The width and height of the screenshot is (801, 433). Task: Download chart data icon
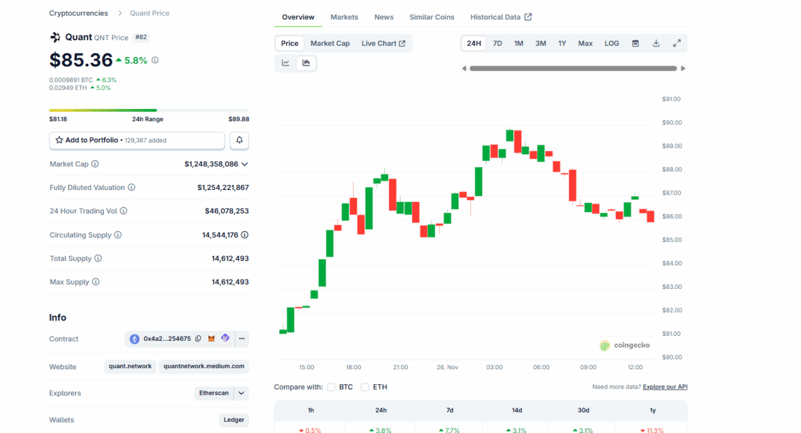click(x=656, y=43)
